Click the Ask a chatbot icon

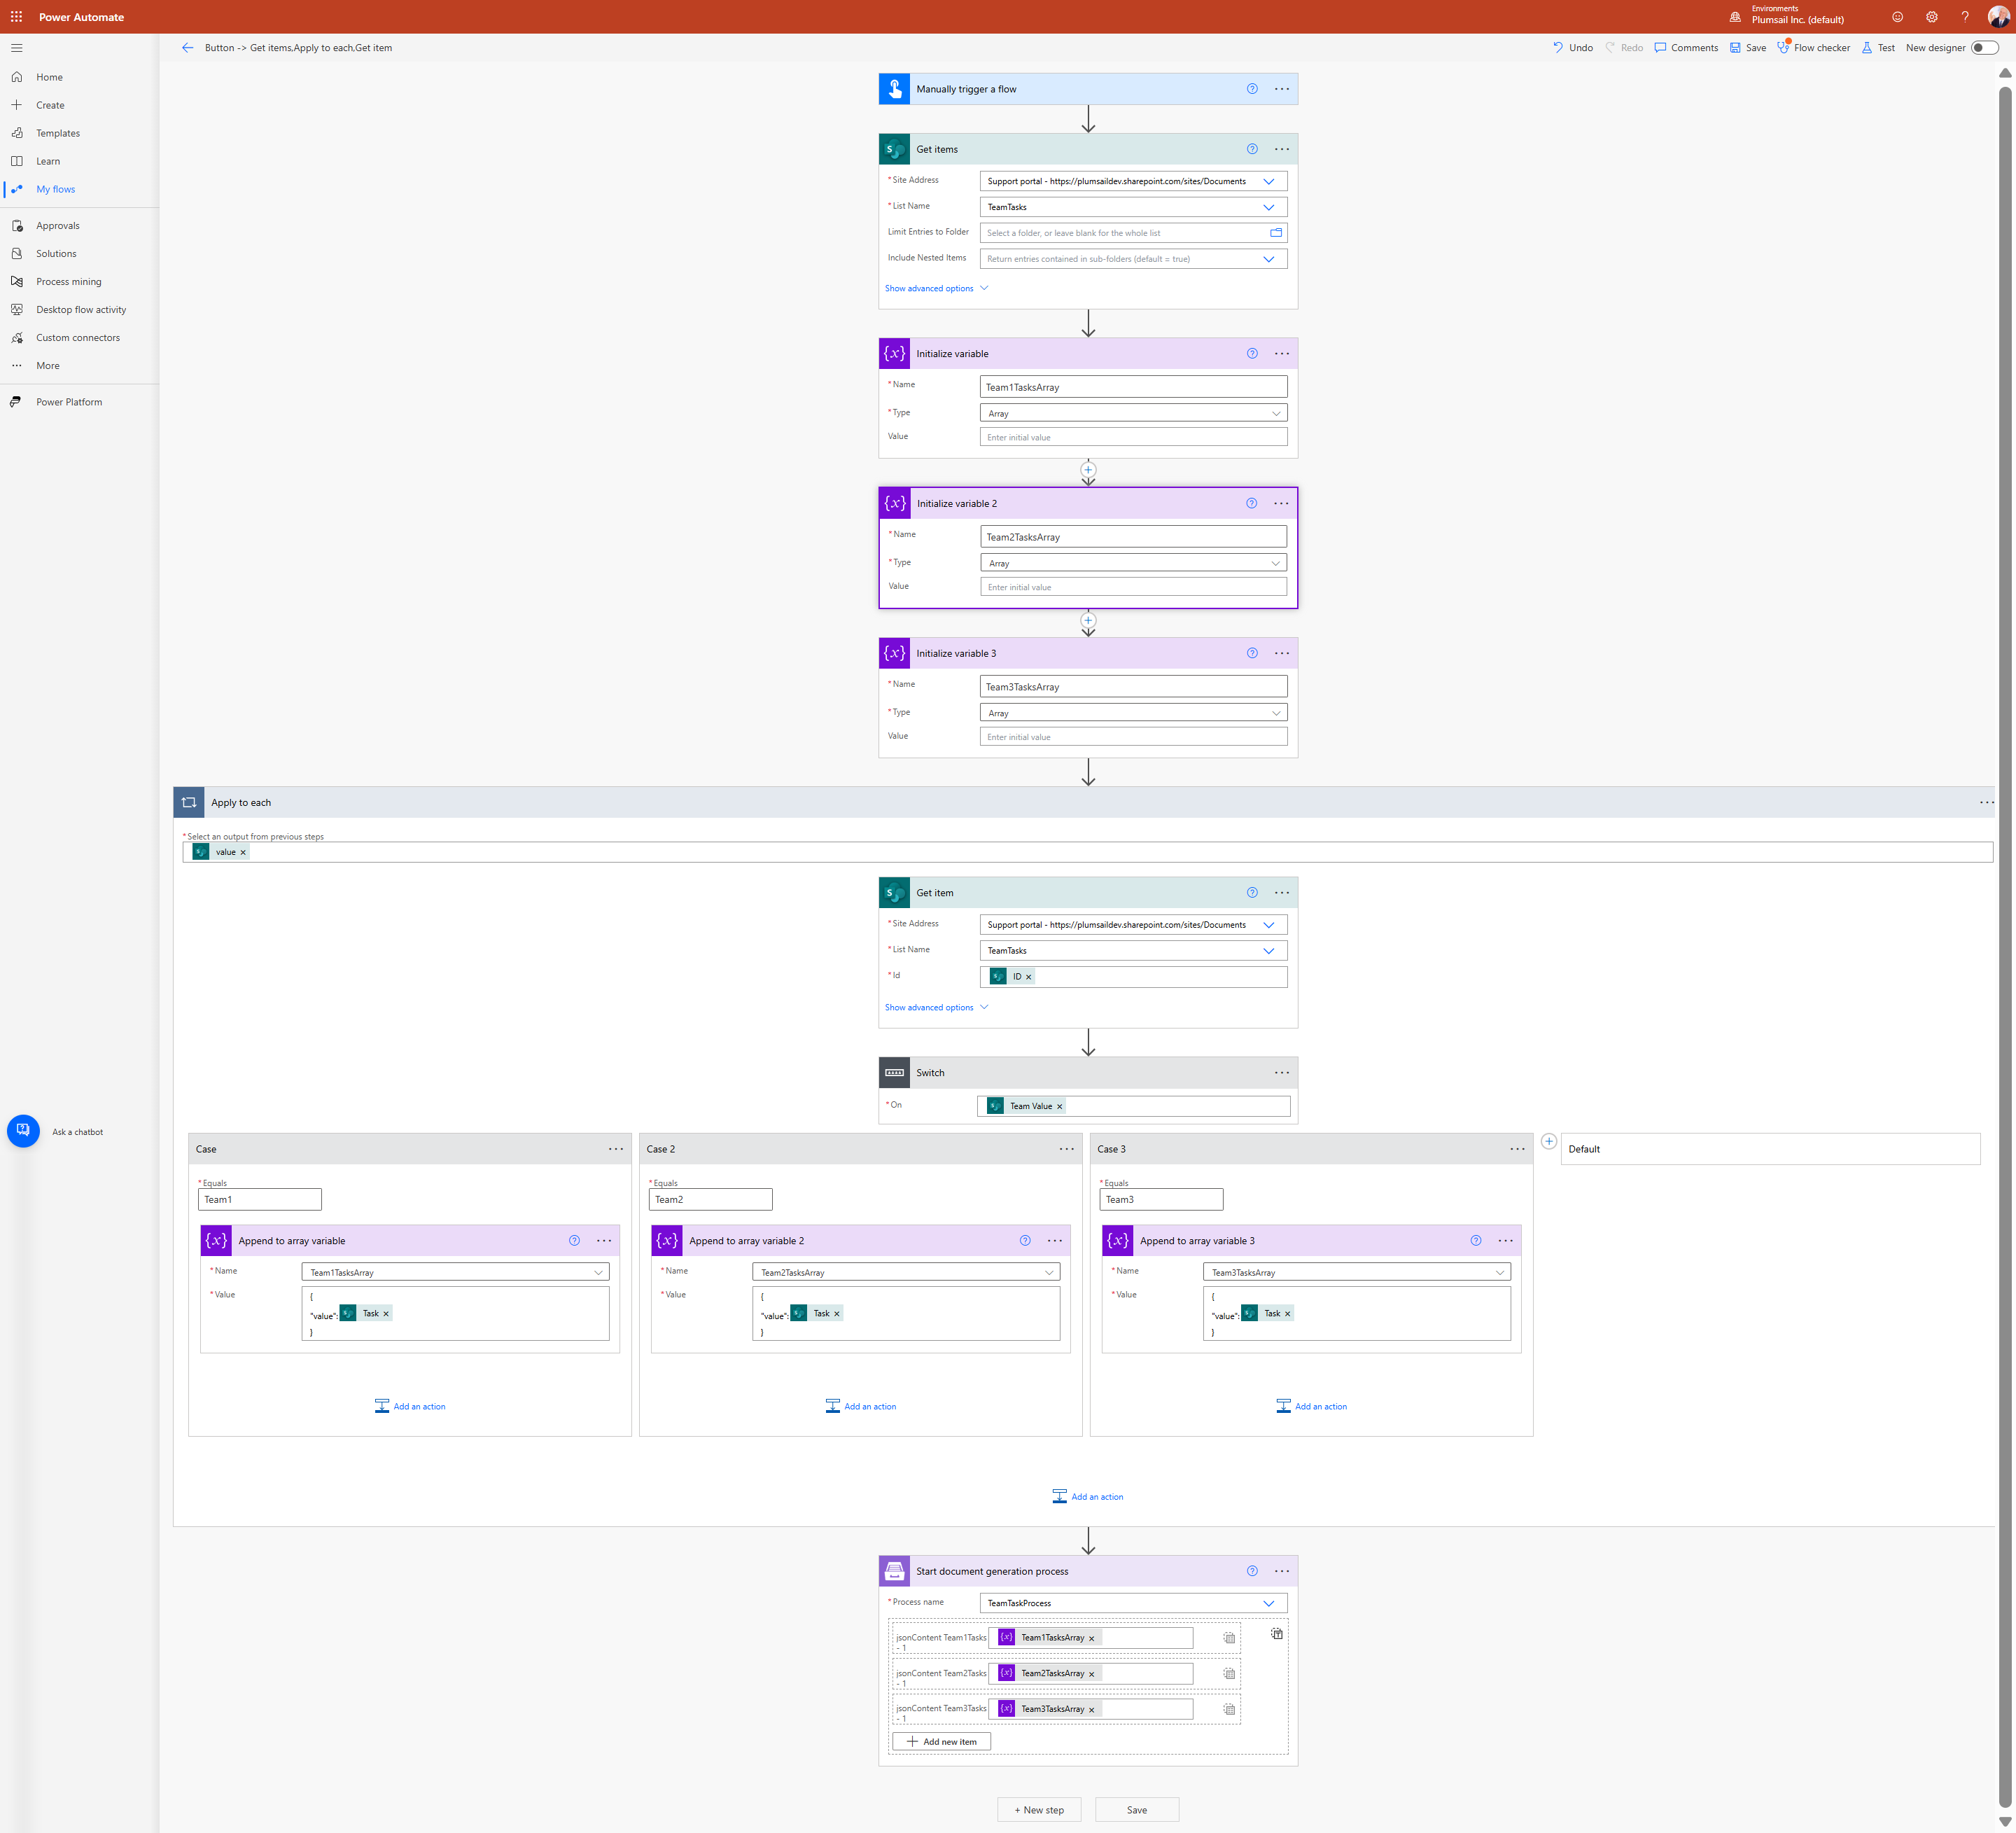[23, 1131]
